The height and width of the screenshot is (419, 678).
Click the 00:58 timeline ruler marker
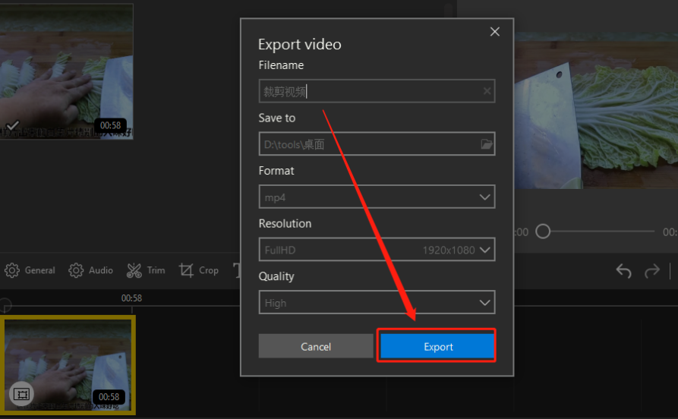131,299
